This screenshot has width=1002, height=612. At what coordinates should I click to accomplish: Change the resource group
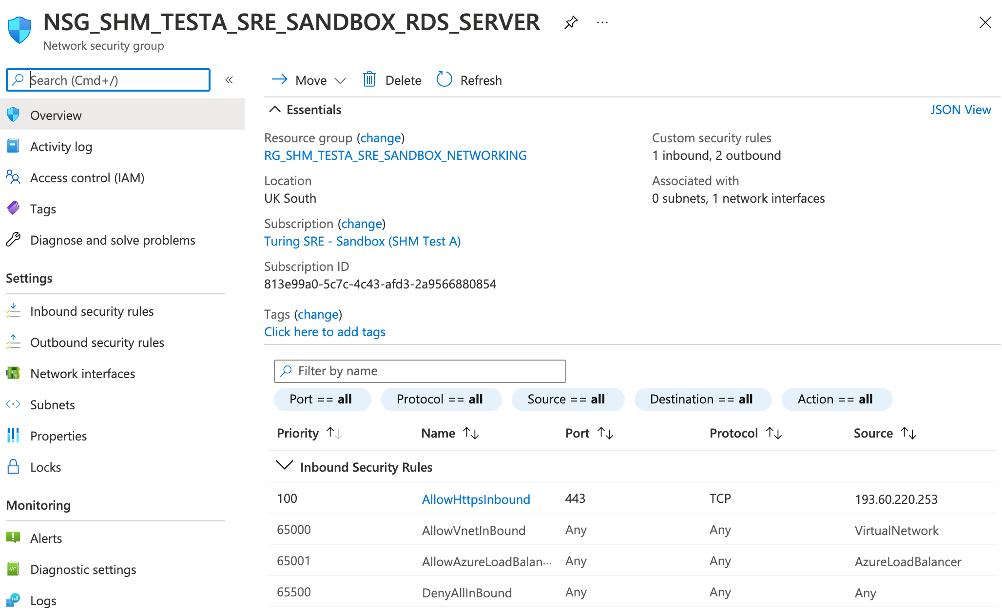(381, 138)
